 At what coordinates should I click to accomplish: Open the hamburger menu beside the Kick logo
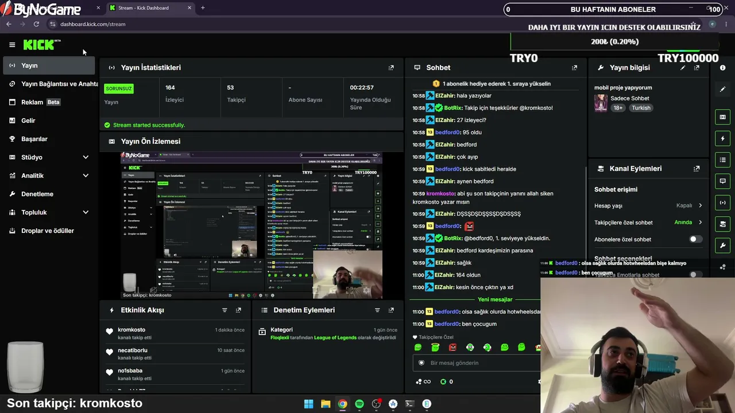(x=12, y=45)
